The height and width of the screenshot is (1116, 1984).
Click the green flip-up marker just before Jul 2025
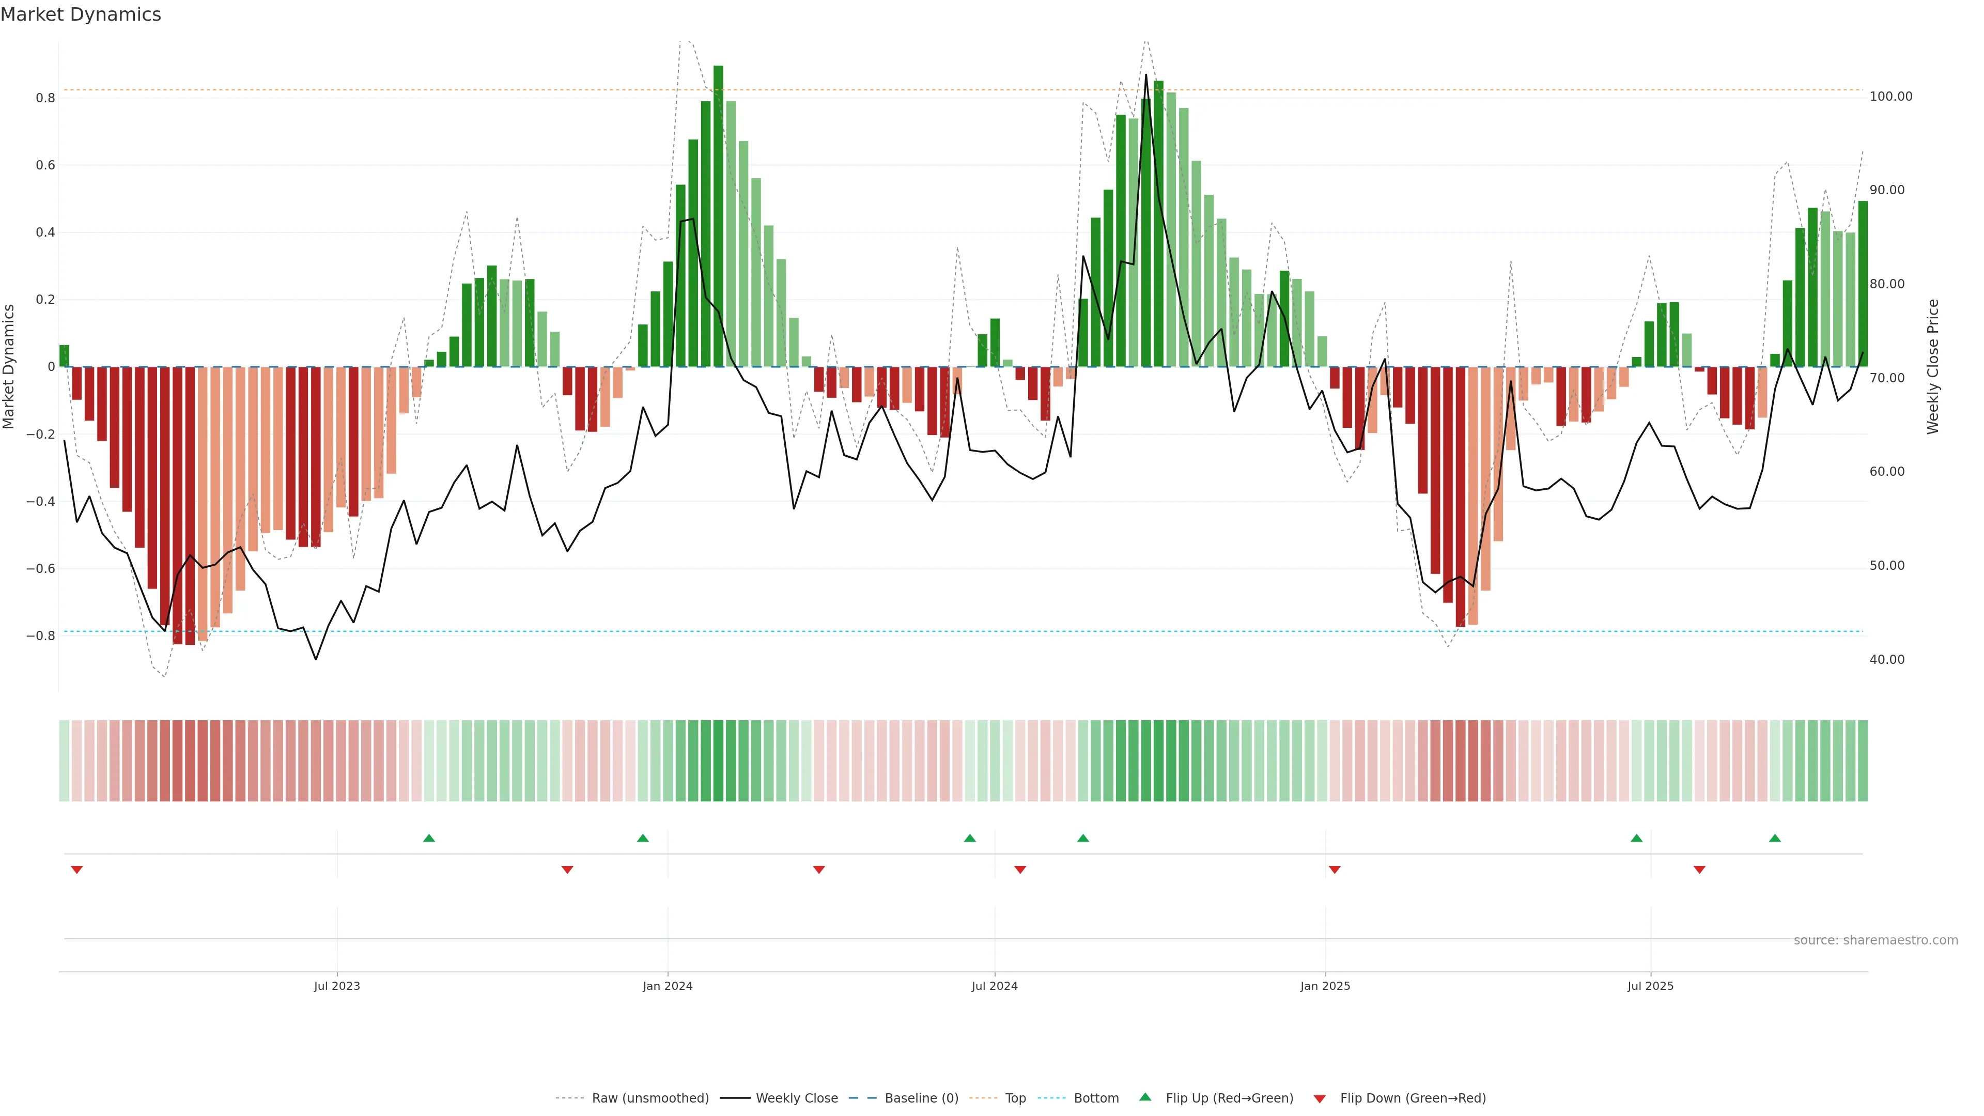click(x=1636, y=838)
